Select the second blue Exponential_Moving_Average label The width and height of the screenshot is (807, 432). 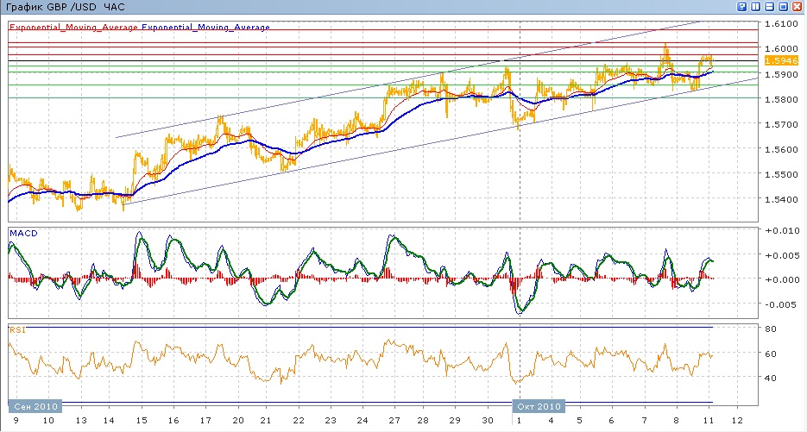(205, 28)
